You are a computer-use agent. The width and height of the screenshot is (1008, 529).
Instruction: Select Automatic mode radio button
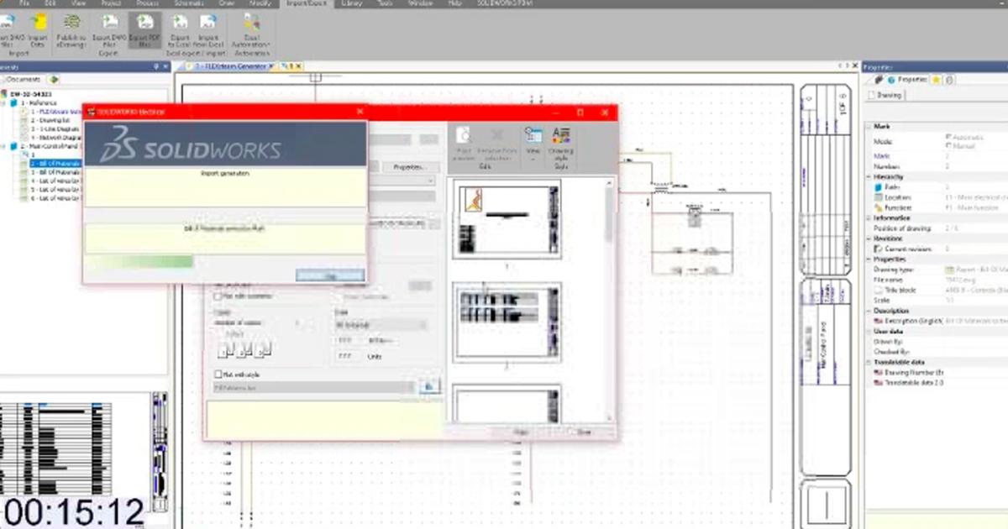(949, 135)
